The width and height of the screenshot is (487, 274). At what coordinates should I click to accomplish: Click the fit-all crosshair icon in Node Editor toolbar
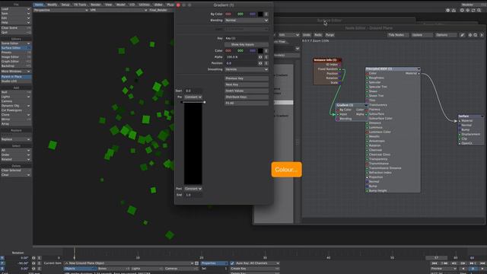[470, 35]
